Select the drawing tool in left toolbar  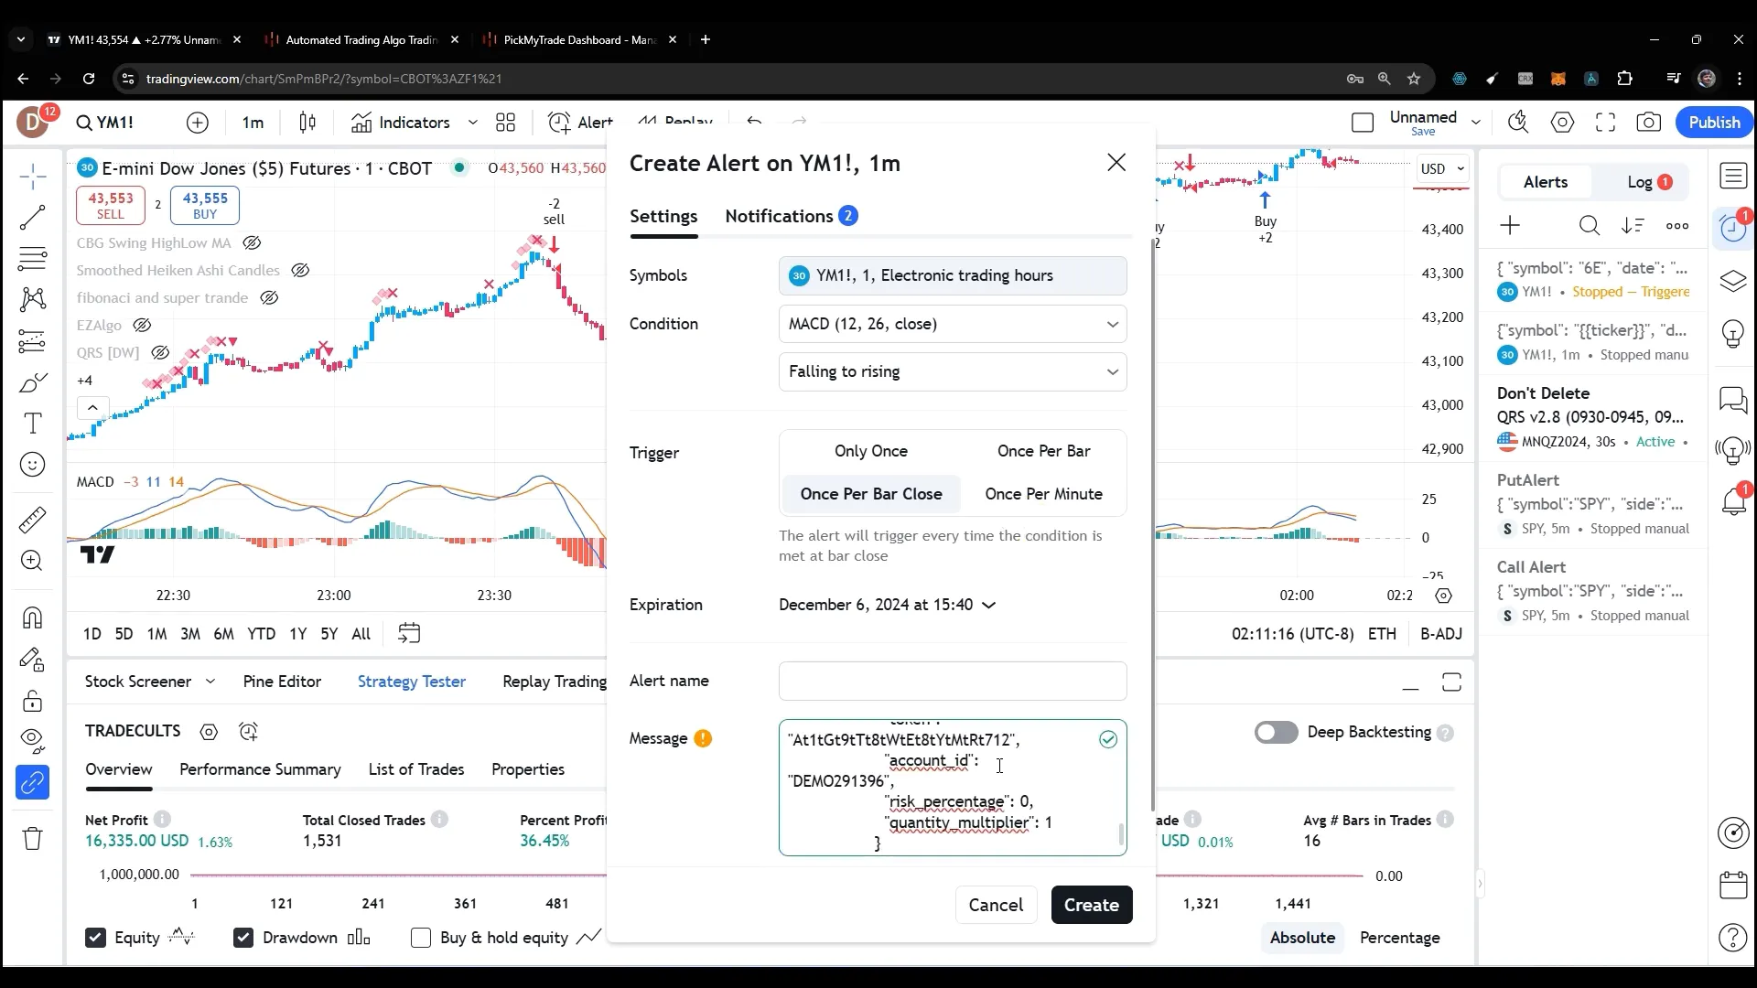[33, 382]
